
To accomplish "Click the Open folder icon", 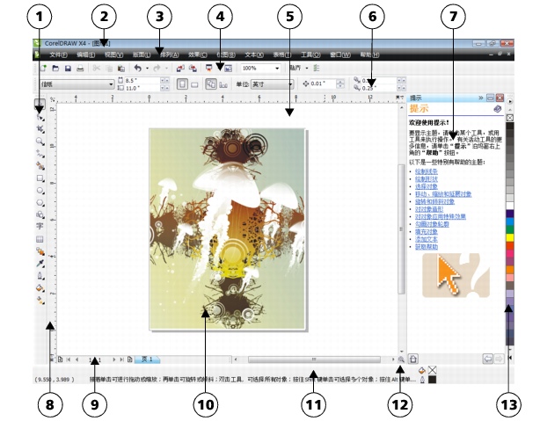I will [x=55, y=69].
